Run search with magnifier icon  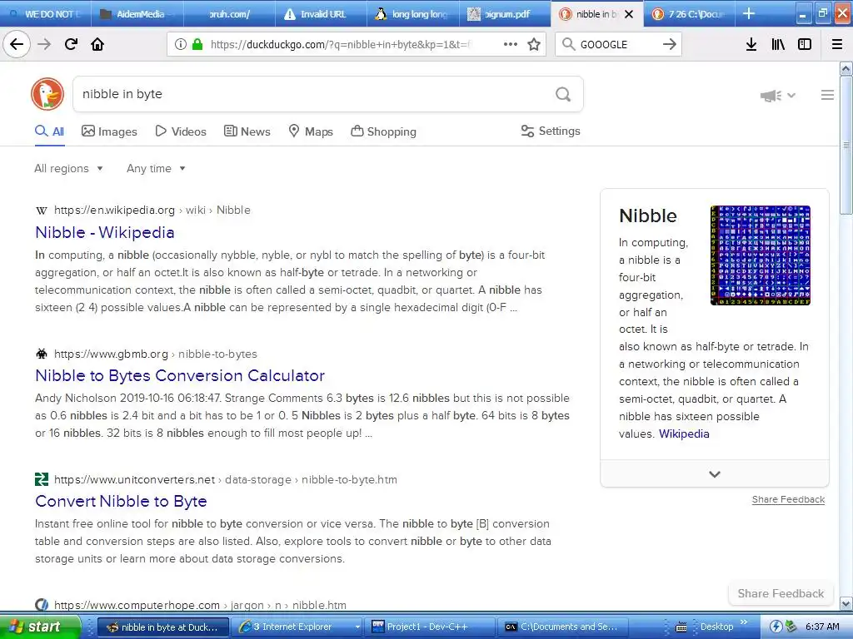point(563,95)
